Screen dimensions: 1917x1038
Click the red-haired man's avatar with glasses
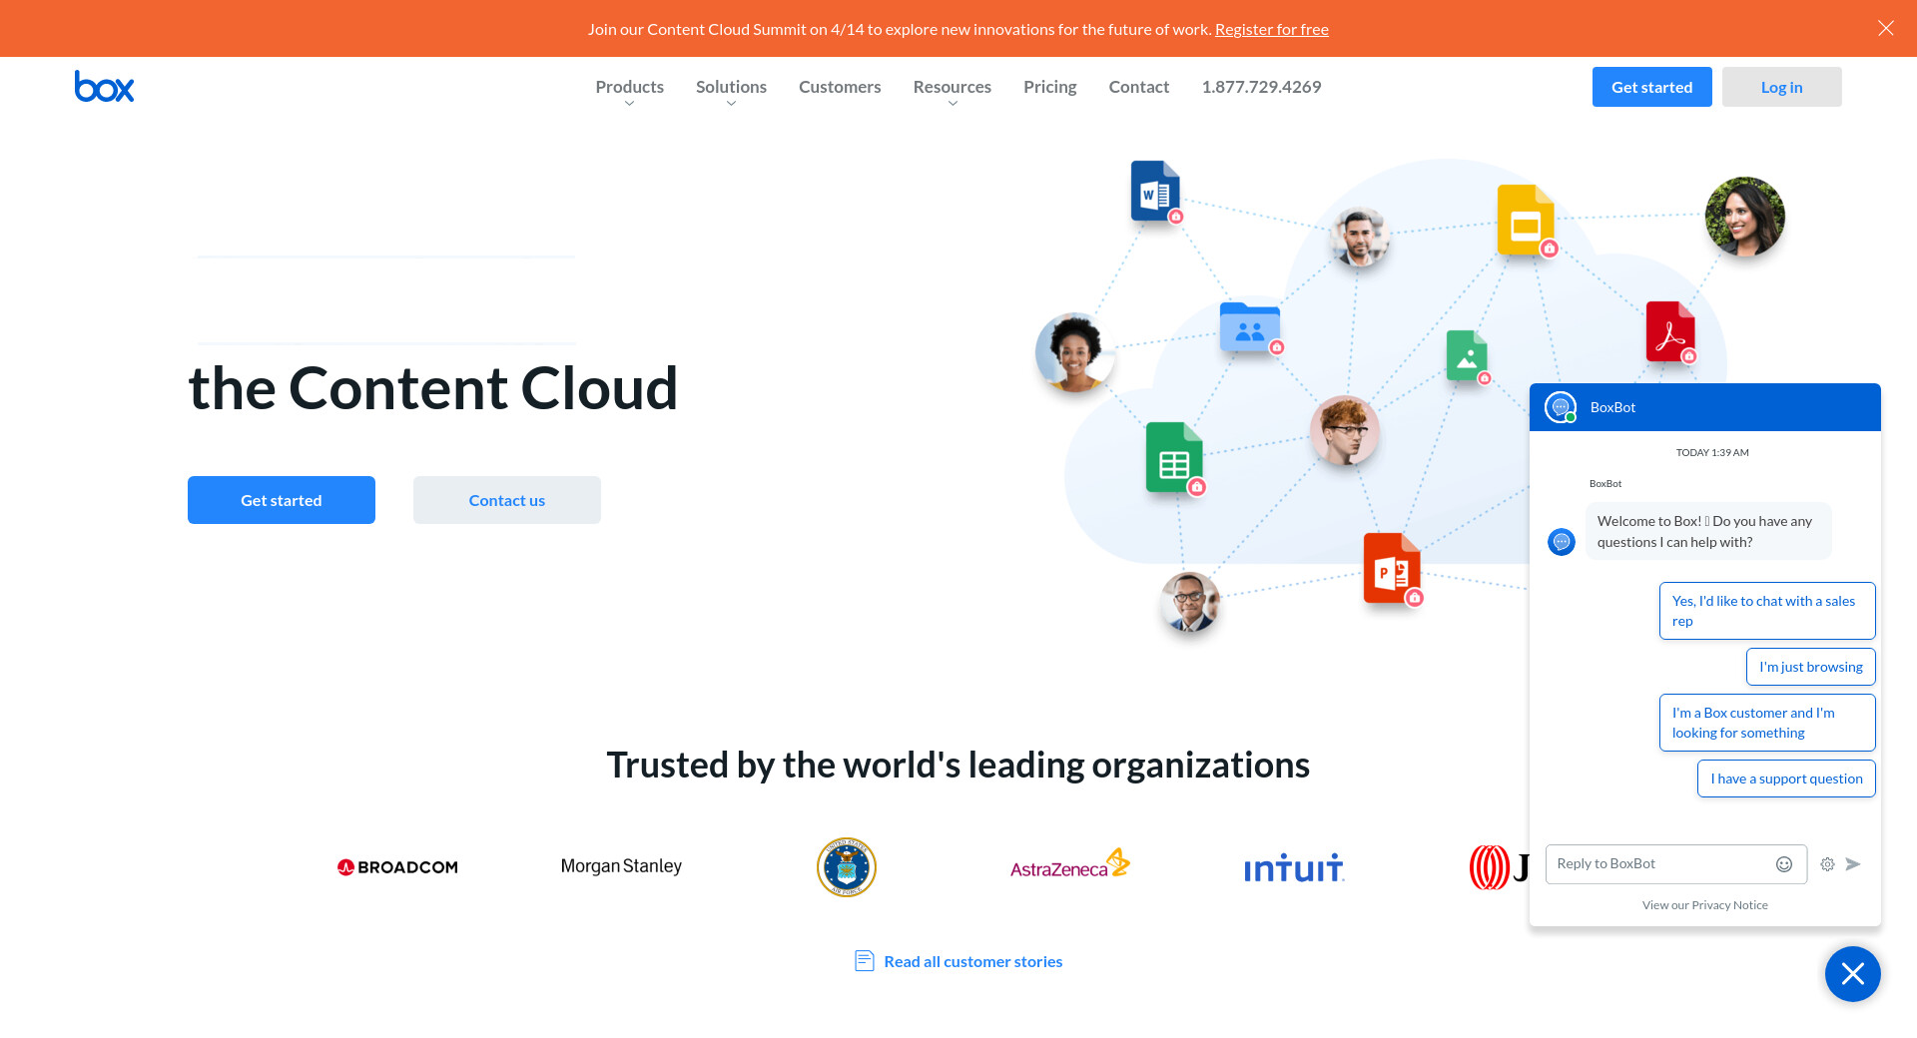click(1344, 430)
